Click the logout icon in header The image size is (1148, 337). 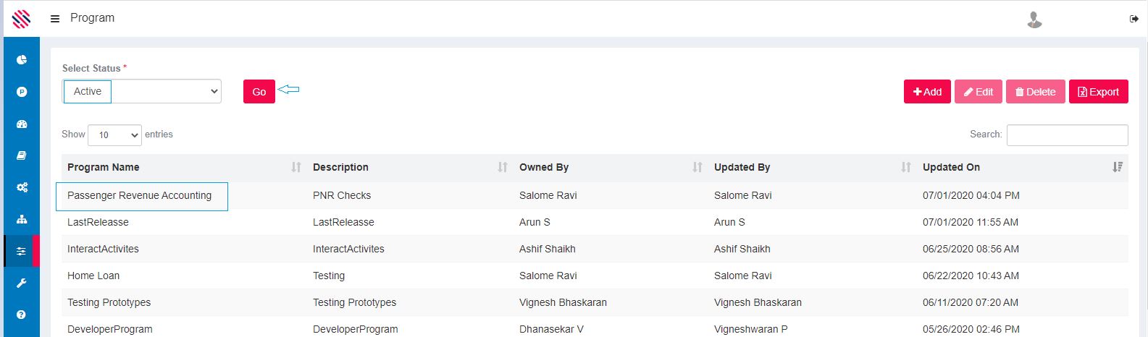point(1134,19)
